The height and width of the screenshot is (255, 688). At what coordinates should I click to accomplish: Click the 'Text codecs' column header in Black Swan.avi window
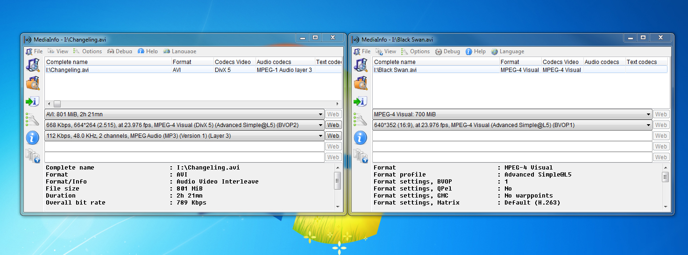(x=646, y=62)
